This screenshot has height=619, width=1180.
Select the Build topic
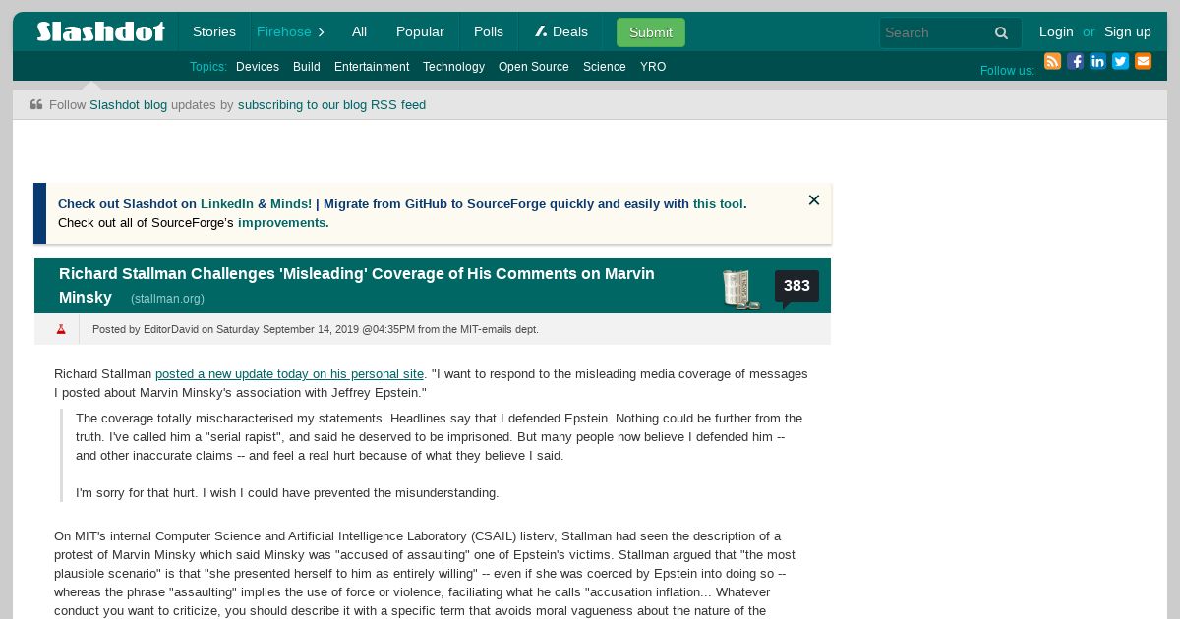click(307, 67)
